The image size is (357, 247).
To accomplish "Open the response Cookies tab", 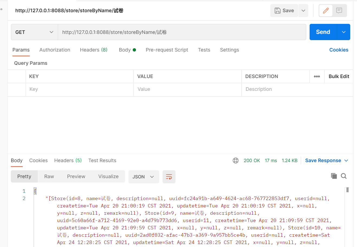I will [x=38, y=161].
